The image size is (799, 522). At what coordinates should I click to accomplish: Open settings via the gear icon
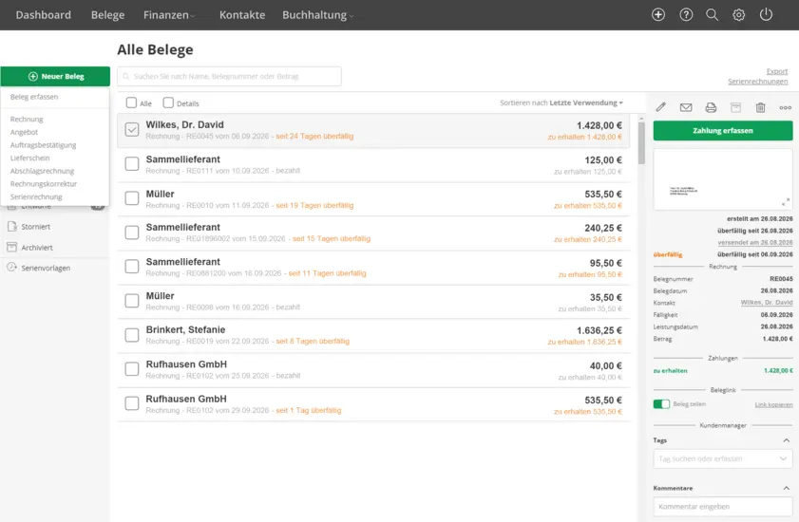click(x=738, y=15)
